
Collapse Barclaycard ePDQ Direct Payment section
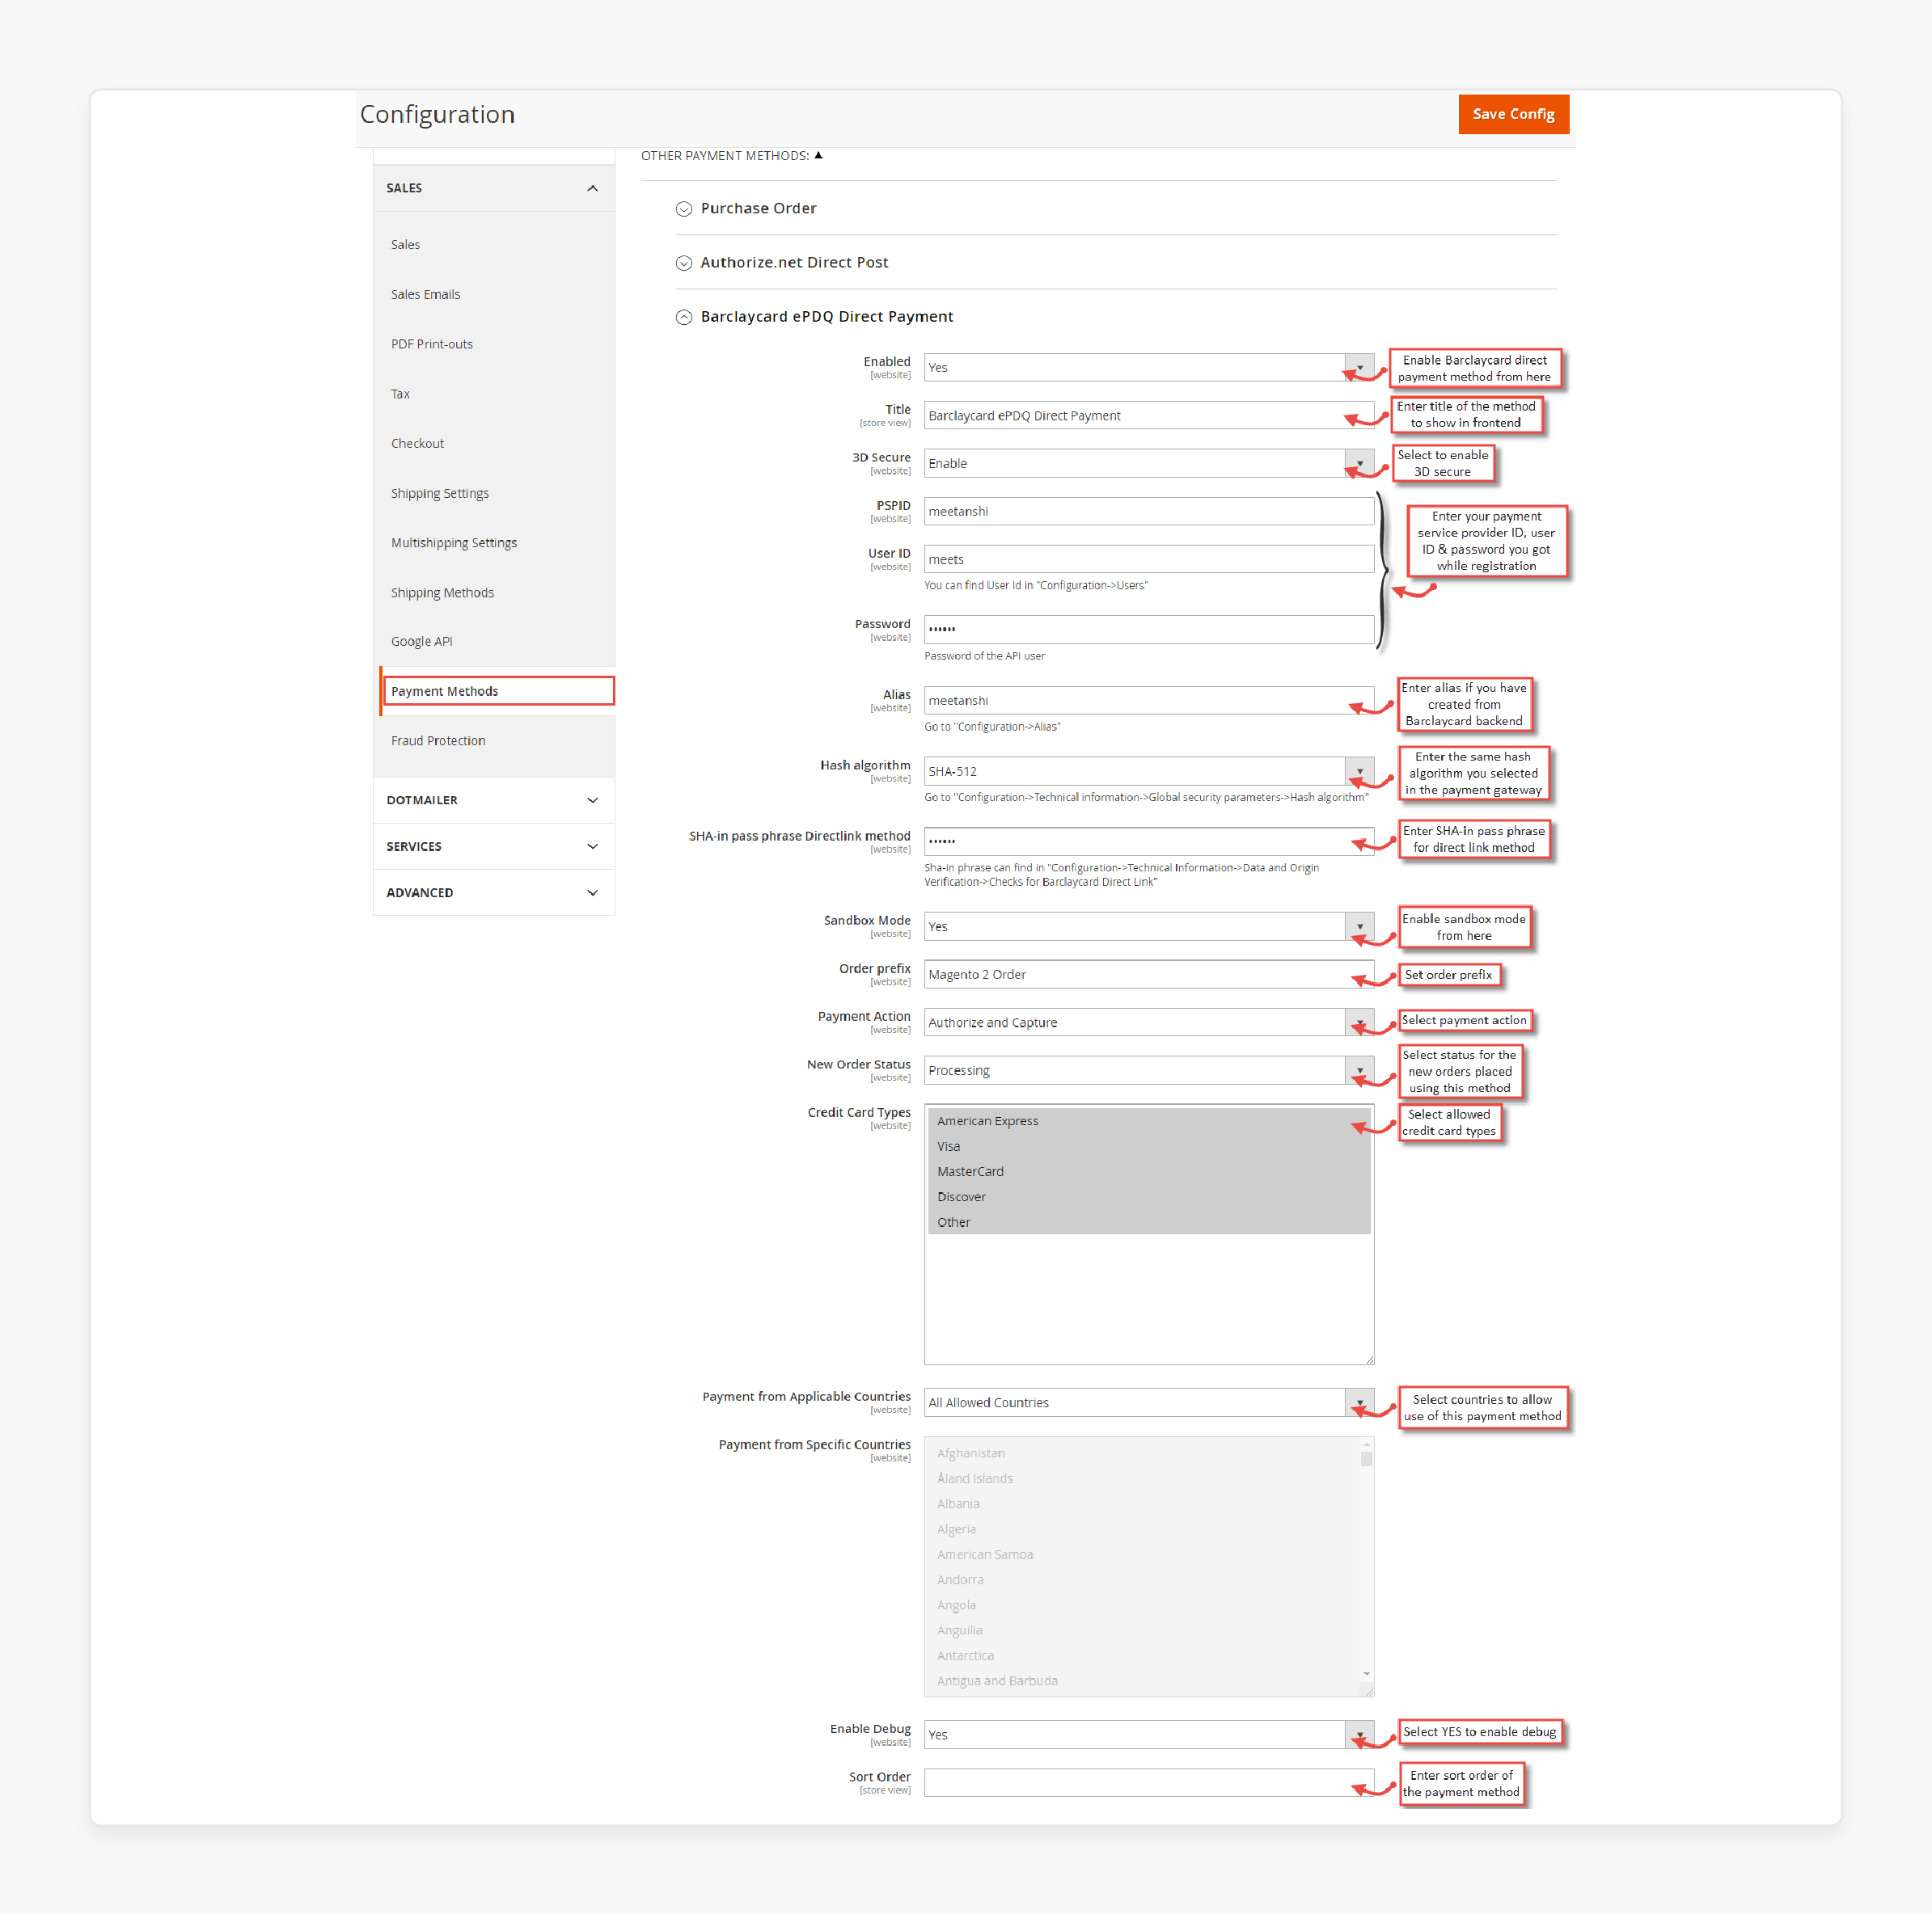[827, 316]
